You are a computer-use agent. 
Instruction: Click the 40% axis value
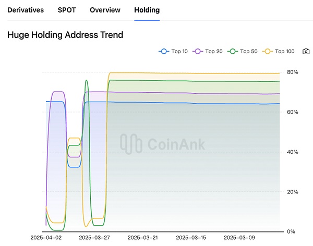pyautogui.click(x=292, y=152)
